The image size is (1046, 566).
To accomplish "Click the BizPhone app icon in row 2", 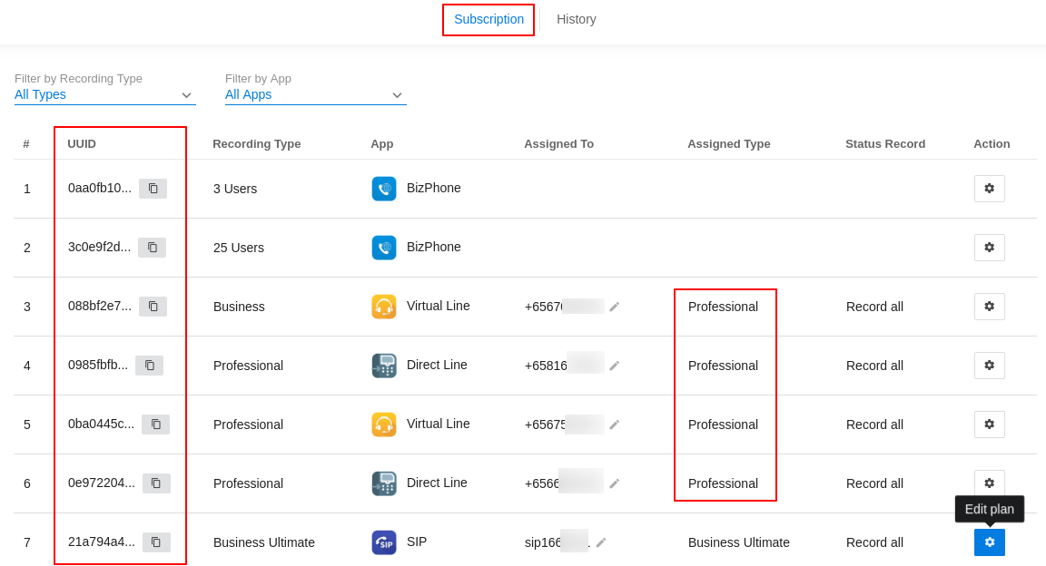I will pos(383,248).
